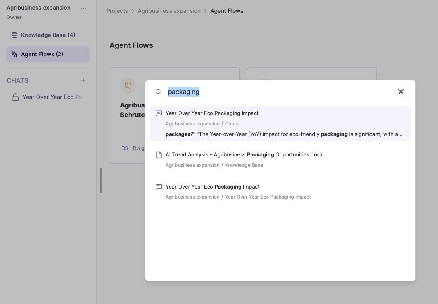Add a new chat with the plus icon
This screenshot has width=438, height=304.
coord(83,80)
